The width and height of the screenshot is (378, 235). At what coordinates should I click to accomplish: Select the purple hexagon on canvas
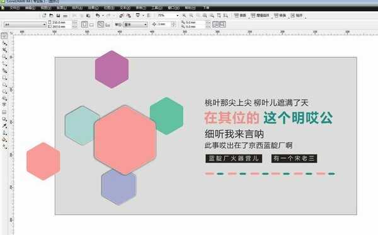click(x=112, y=69)
